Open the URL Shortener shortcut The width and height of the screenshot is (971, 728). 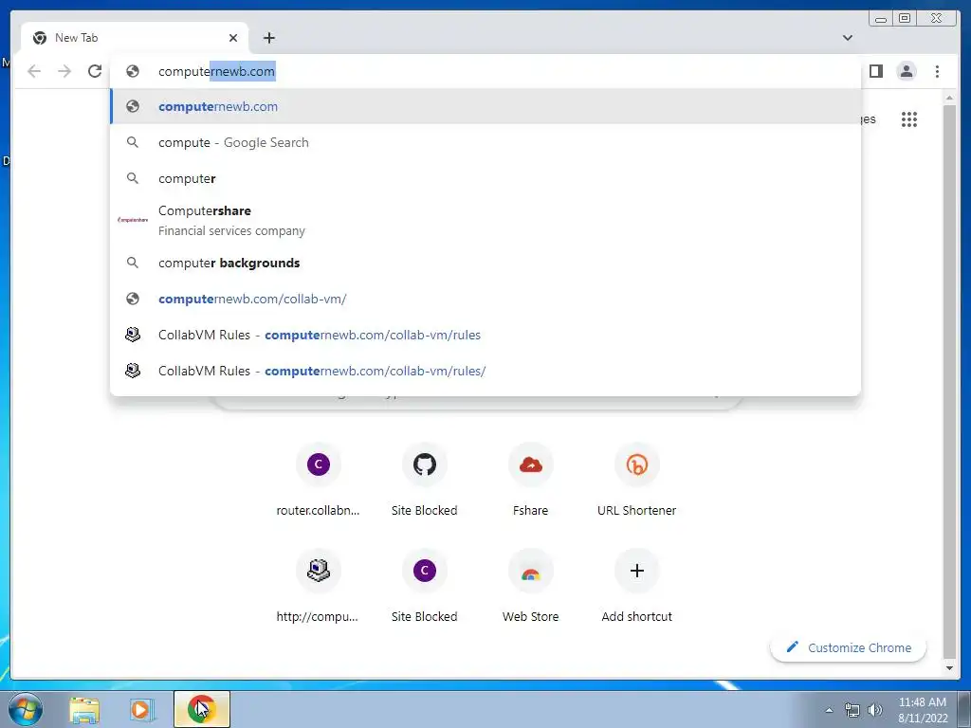pos(636,479)
